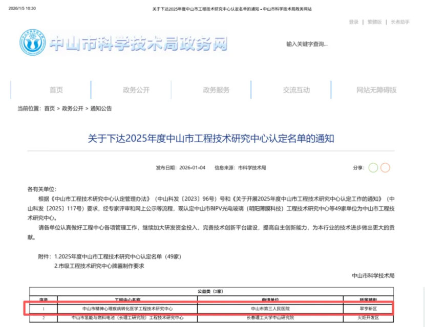This screenshot has width=425, height=327.
Task: Go to 政务服务 in the main menu
Action: coord(216,90)
